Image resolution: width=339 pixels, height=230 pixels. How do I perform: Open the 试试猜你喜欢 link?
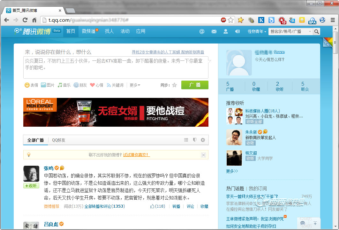click(x=136, y=155)
